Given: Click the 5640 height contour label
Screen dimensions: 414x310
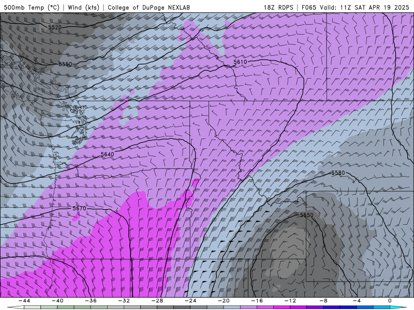Looking at the screenshot, I should pos(108,154).
